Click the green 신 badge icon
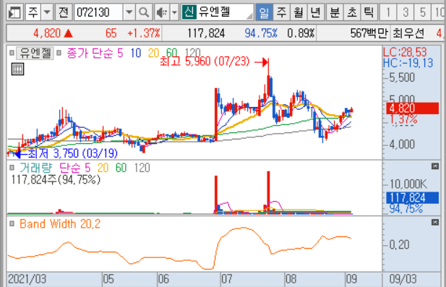 189,12
